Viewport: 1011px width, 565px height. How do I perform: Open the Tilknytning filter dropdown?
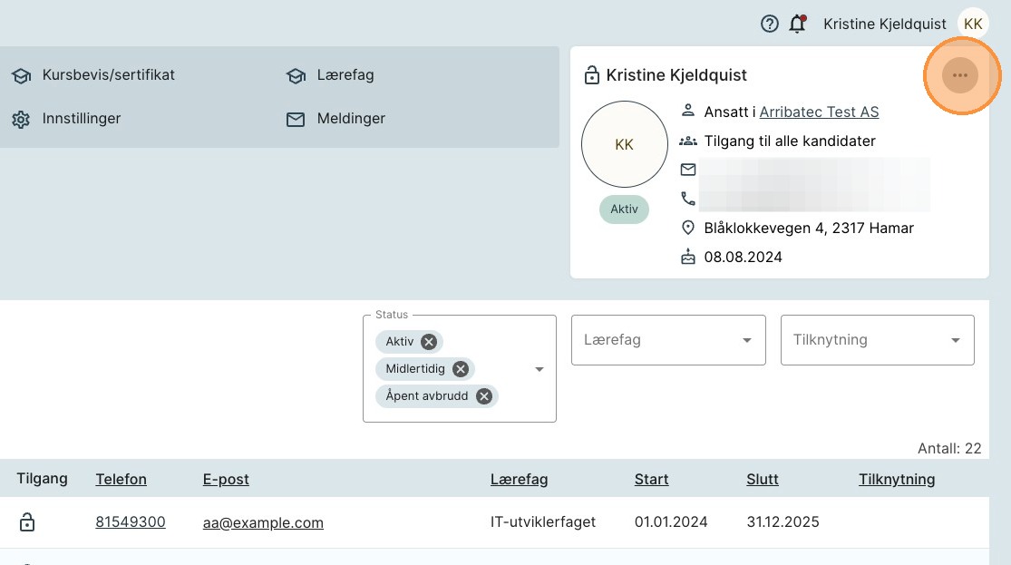coord(877,340)
